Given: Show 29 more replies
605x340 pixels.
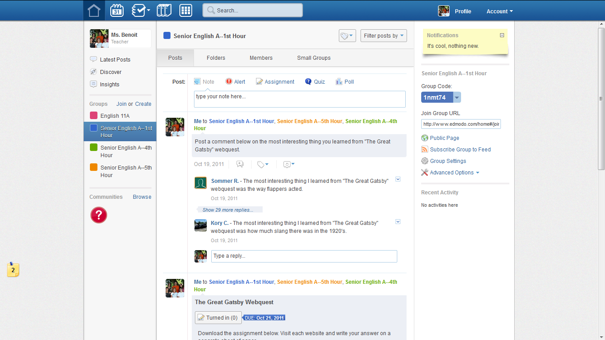Looking at the screenshot, I should 228,210.
